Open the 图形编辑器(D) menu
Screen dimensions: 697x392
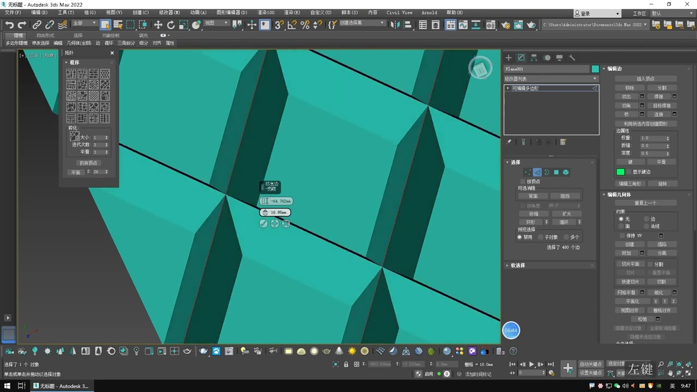coord(232,13)
